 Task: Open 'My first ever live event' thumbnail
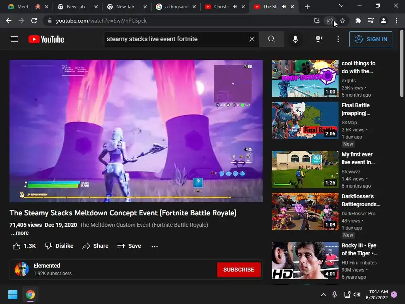tap(305, 169)
